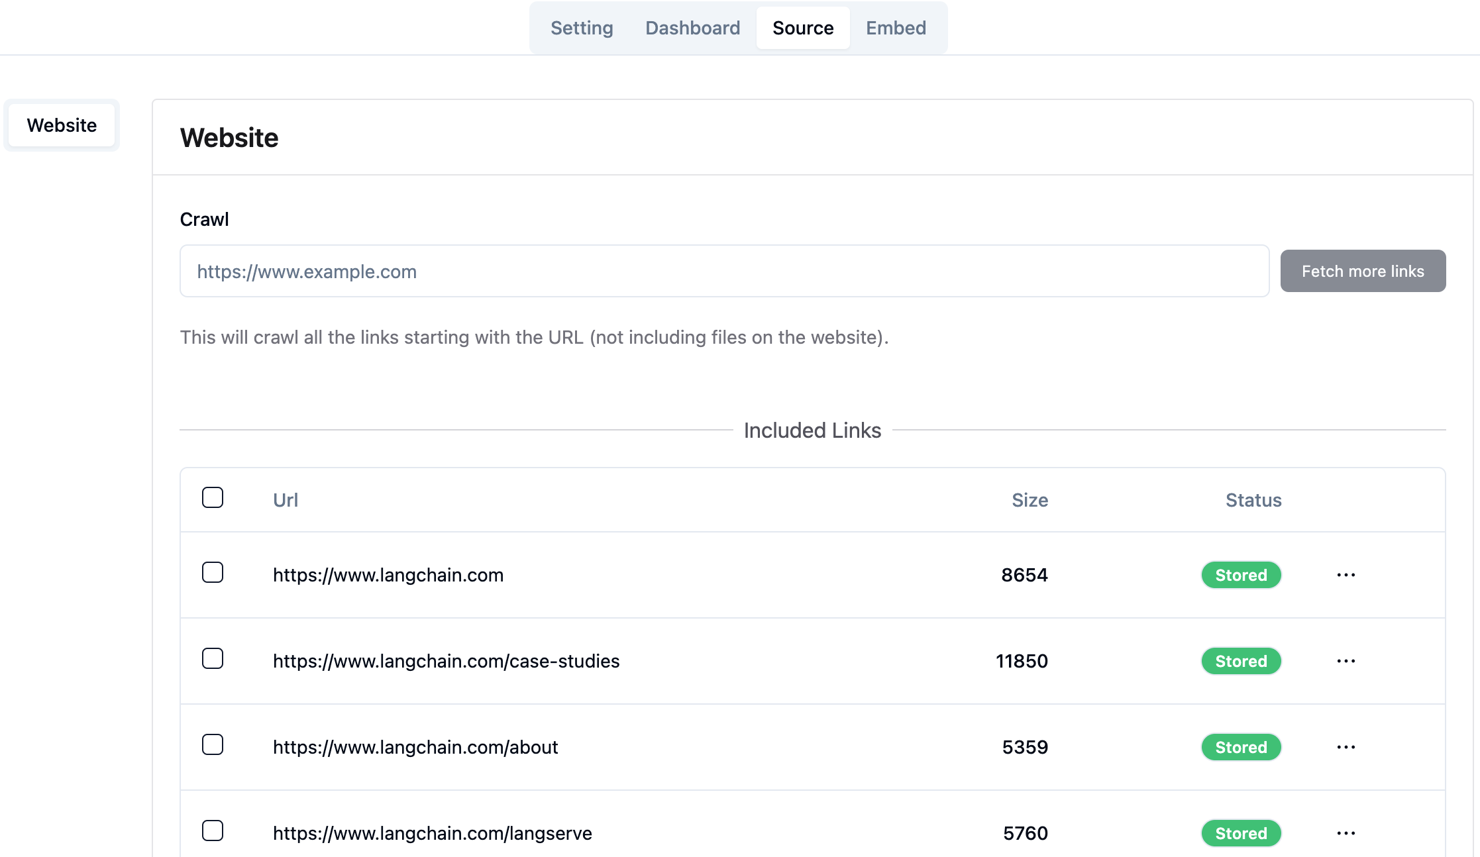Click the Stored badge for langchain.com row
The height and width of the screenshot is (857, 1480).
click(x=1241, y=575)
